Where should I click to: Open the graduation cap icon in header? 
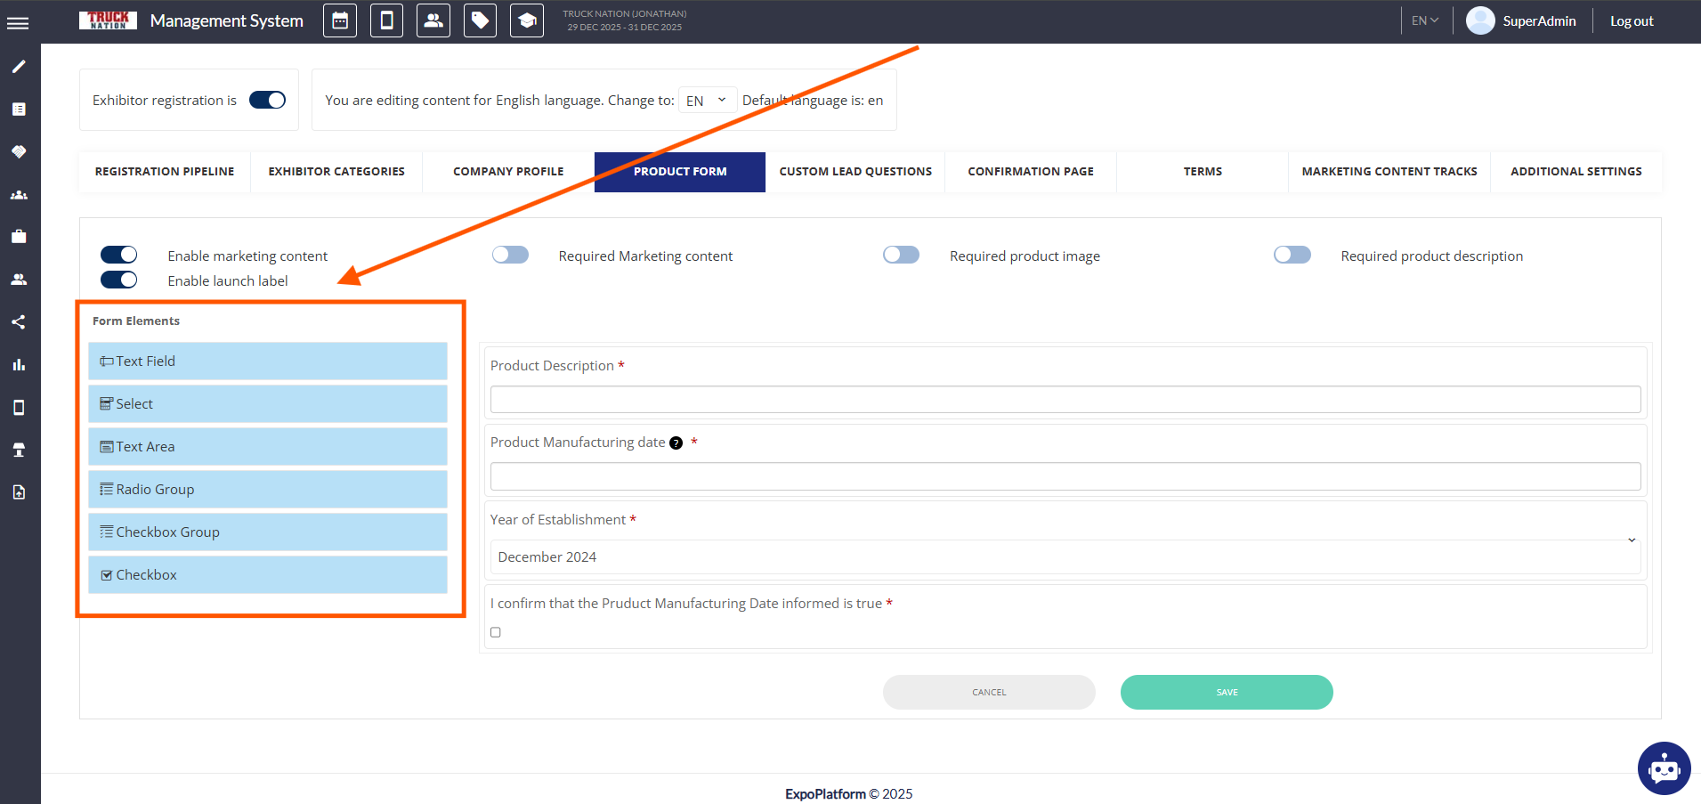click(527, 20)
